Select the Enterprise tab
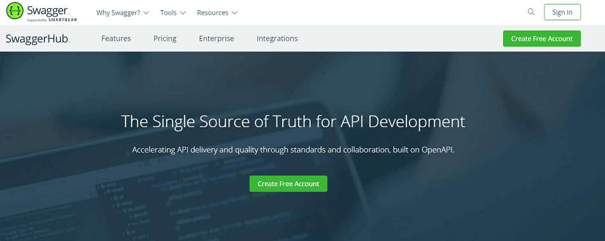 click(217, 39)
